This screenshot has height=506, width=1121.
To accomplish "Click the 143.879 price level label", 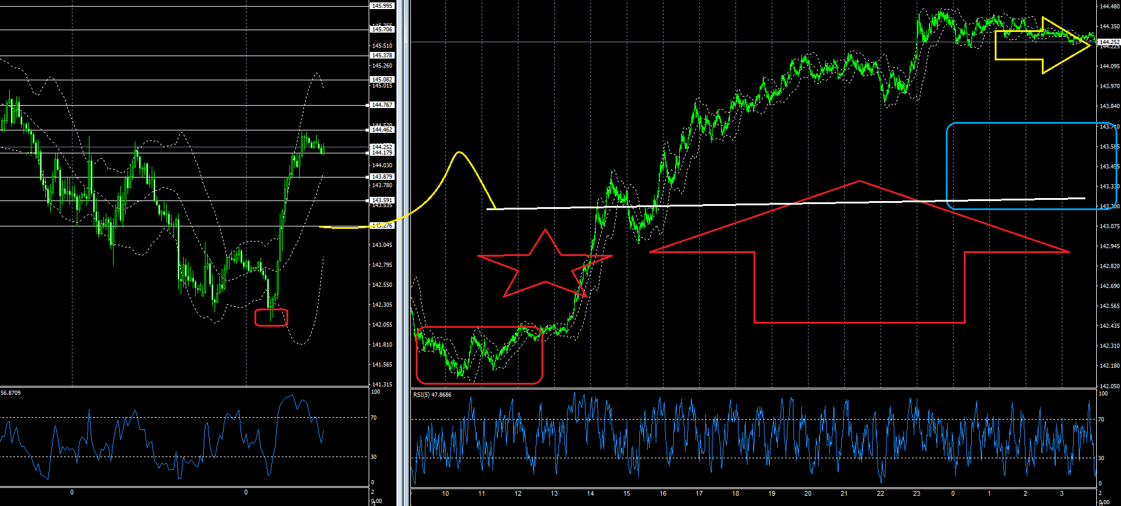I will coord(382,176).
